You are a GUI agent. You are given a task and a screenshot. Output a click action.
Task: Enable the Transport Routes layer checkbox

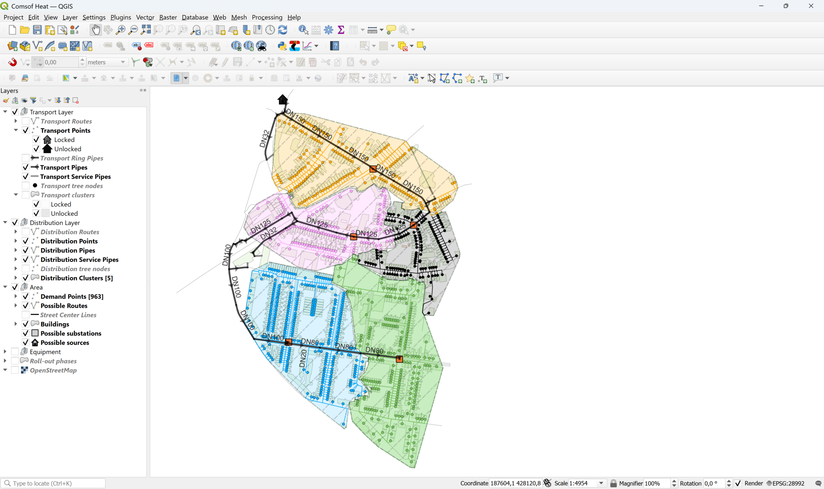[25, 121]
